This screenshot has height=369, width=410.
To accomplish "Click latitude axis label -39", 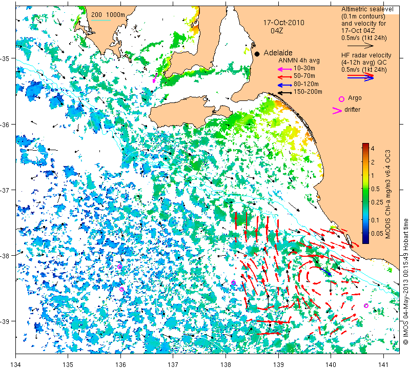I will pos(5,321).
